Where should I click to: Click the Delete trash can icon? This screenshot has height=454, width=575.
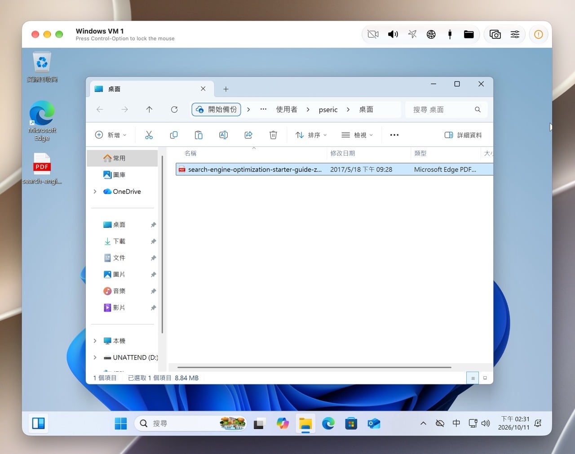273,135
